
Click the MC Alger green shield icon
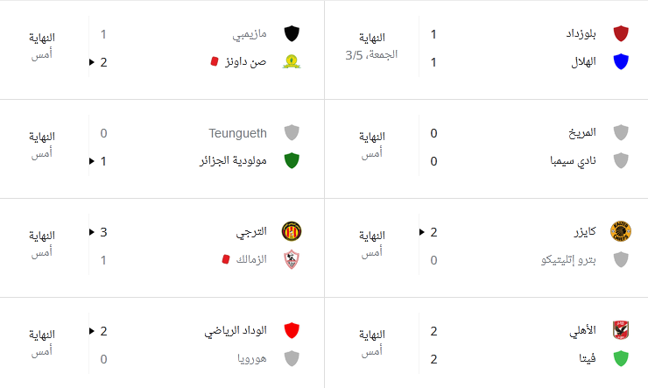(292, 161)
